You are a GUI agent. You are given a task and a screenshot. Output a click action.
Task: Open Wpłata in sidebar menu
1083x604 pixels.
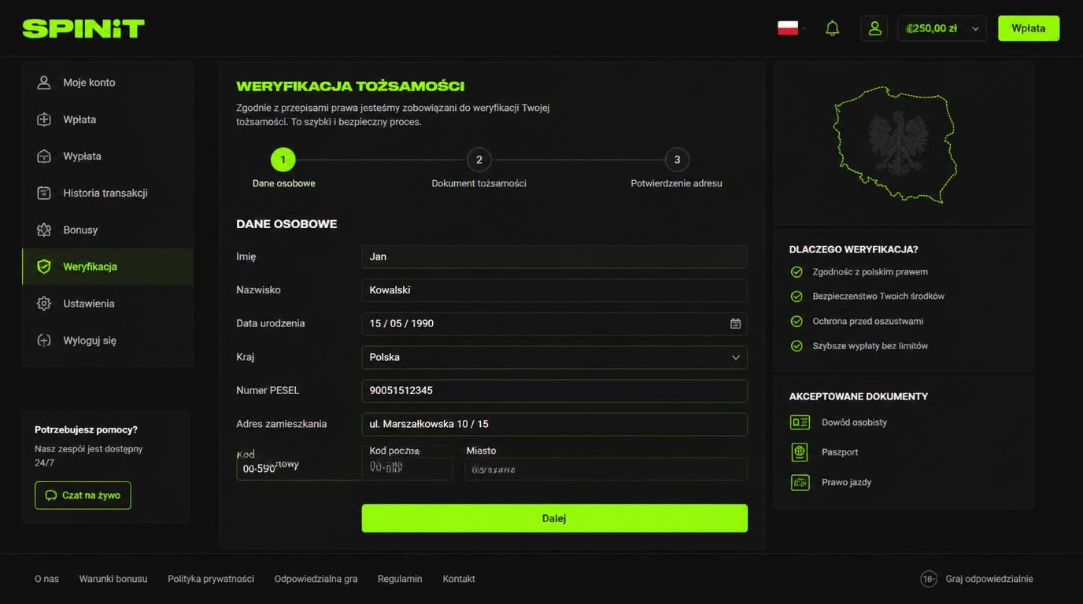click(108, 120)
